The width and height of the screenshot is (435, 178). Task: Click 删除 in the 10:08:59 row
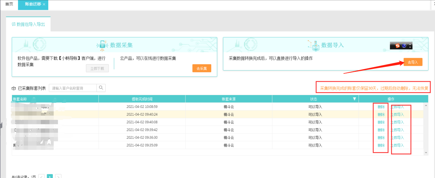381,107
